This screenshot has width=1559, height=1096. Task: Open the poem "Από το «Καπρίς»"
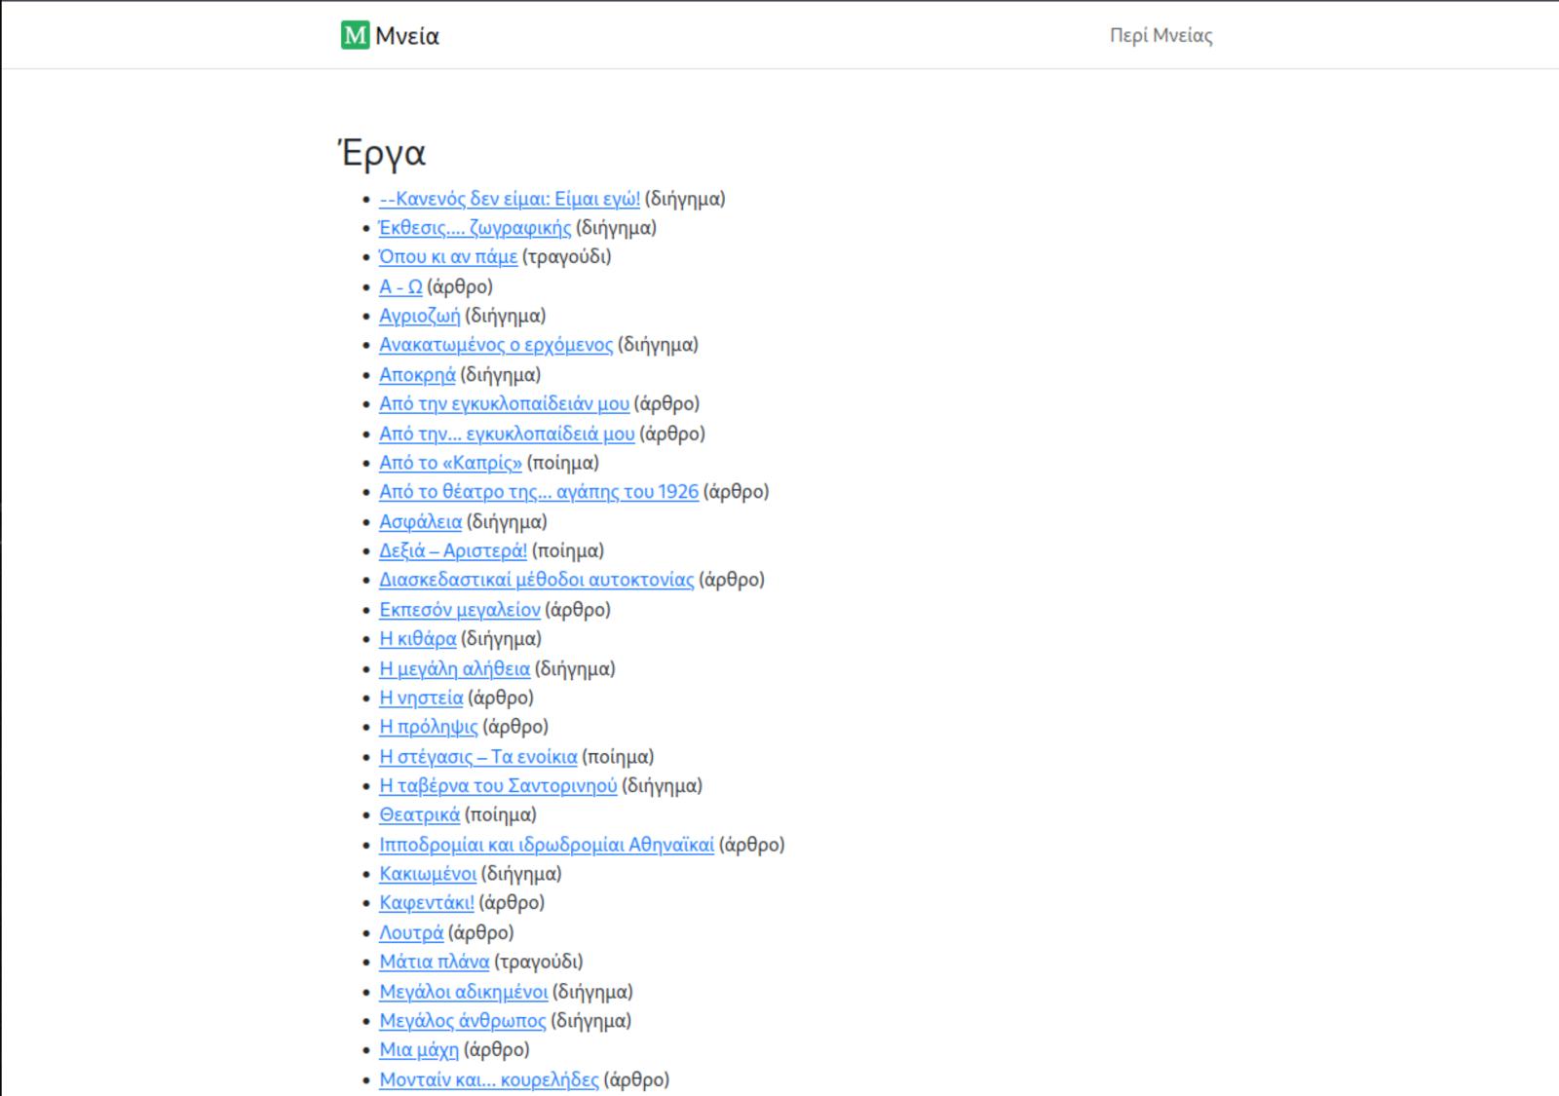click(x=450, y=463)
